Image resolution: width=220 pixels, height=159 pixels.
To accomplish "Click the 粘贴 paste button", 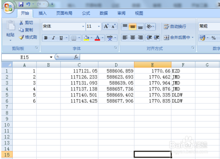I will (x=10, y=31).
